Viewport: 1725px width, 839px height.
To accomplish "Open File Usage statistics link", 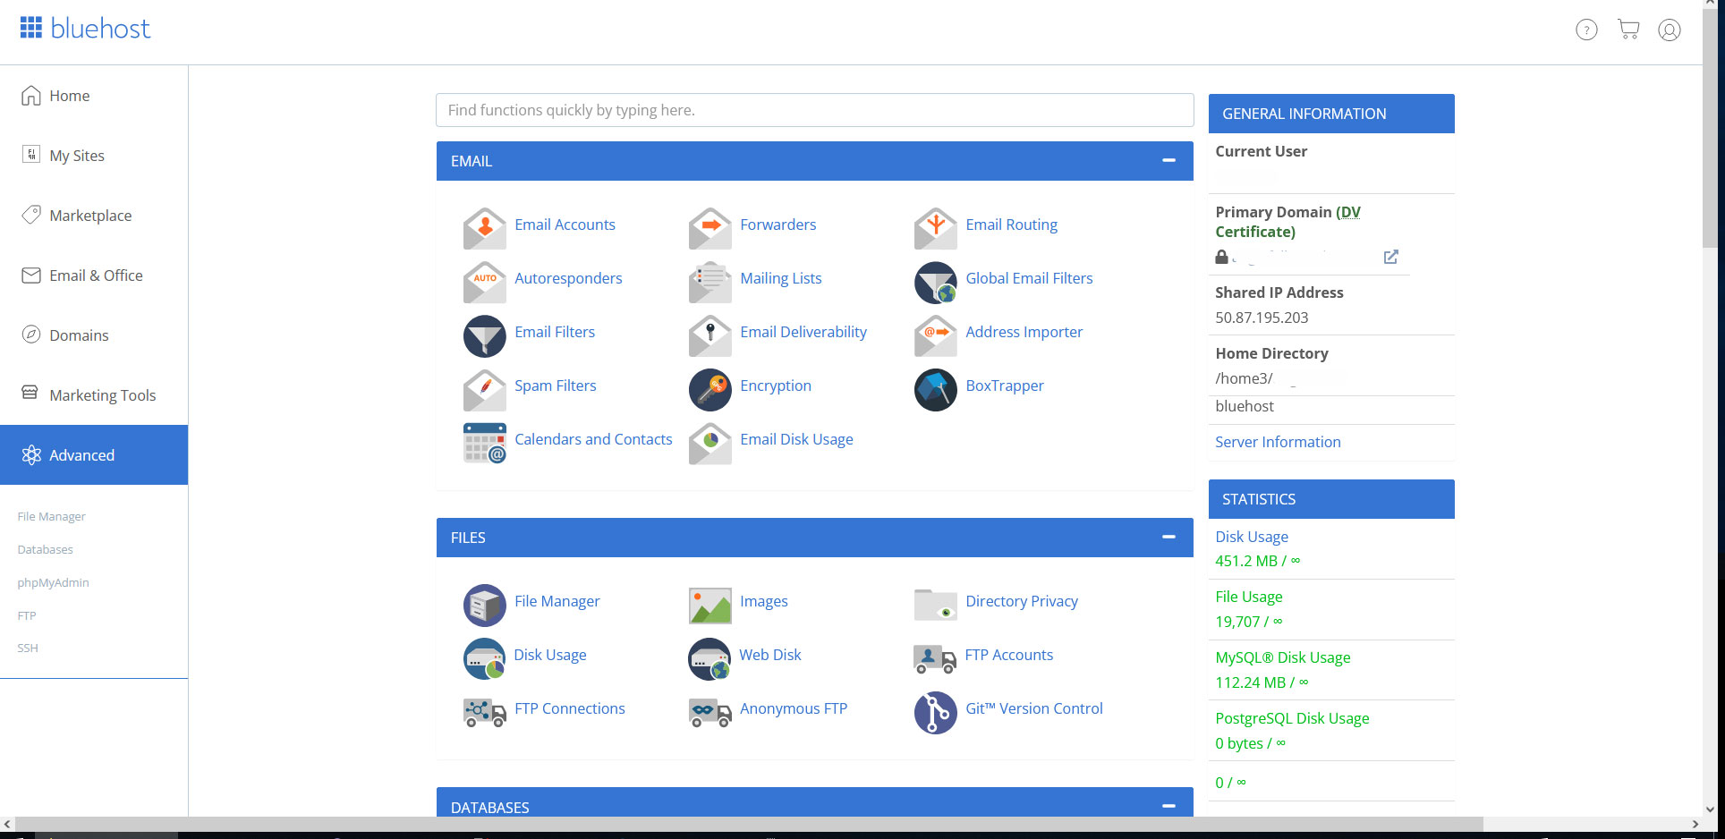I will tap(1249, 597).
